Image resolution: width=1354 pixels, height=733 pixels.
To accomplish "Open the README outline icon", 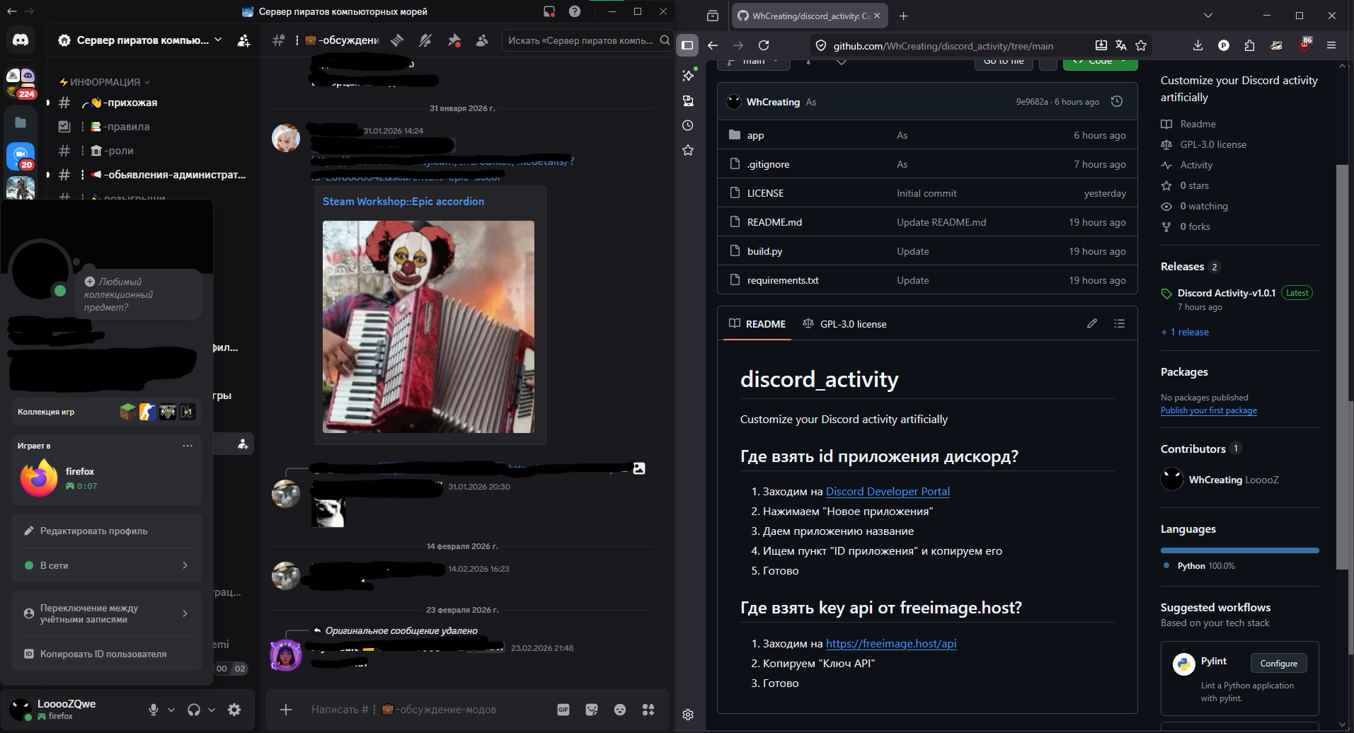I will pyautogui.click(x=1120, y=323).
